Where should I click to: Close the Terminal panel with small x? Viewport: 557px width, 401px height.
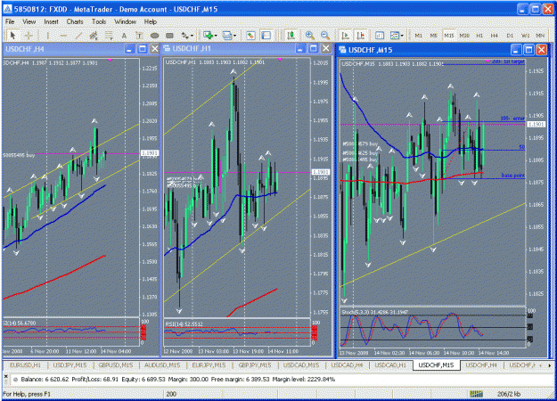click(x=5, y=376)
